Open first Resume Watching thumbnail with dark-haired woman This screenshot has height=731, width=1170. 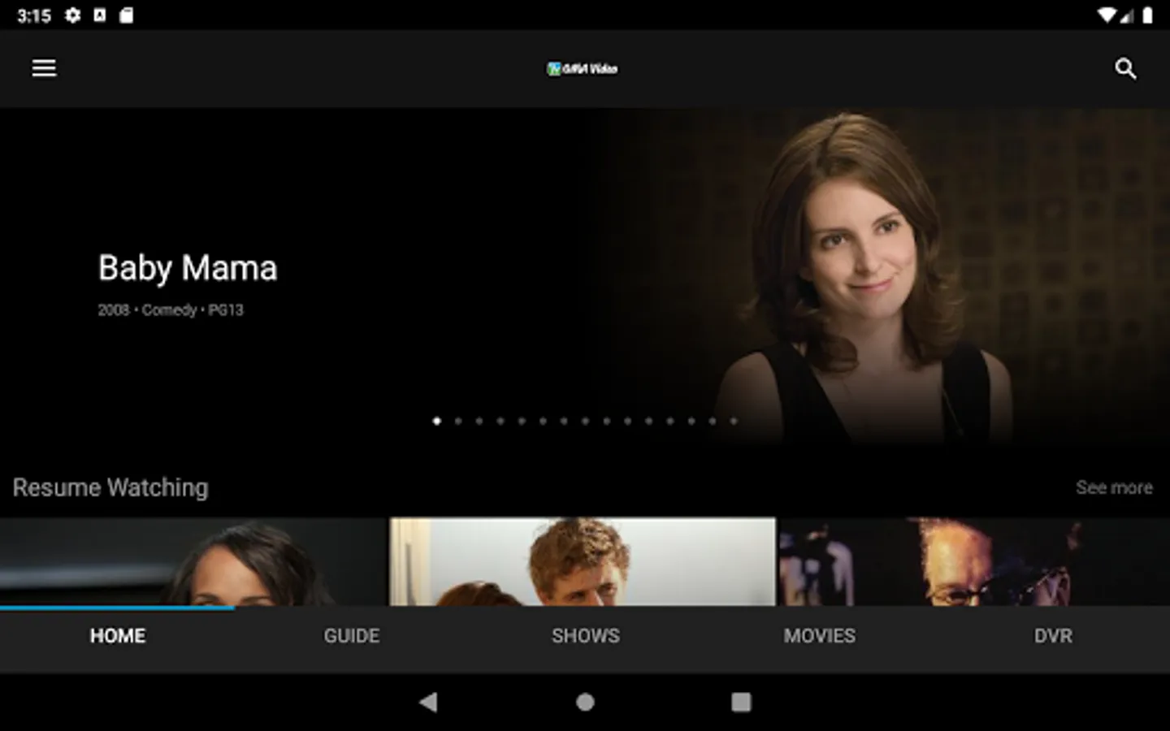193,562
